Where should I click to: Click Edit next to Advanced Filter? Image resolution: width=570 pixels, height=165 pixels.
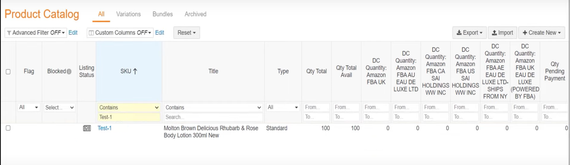pyautogui.click(x=73, y=33)
